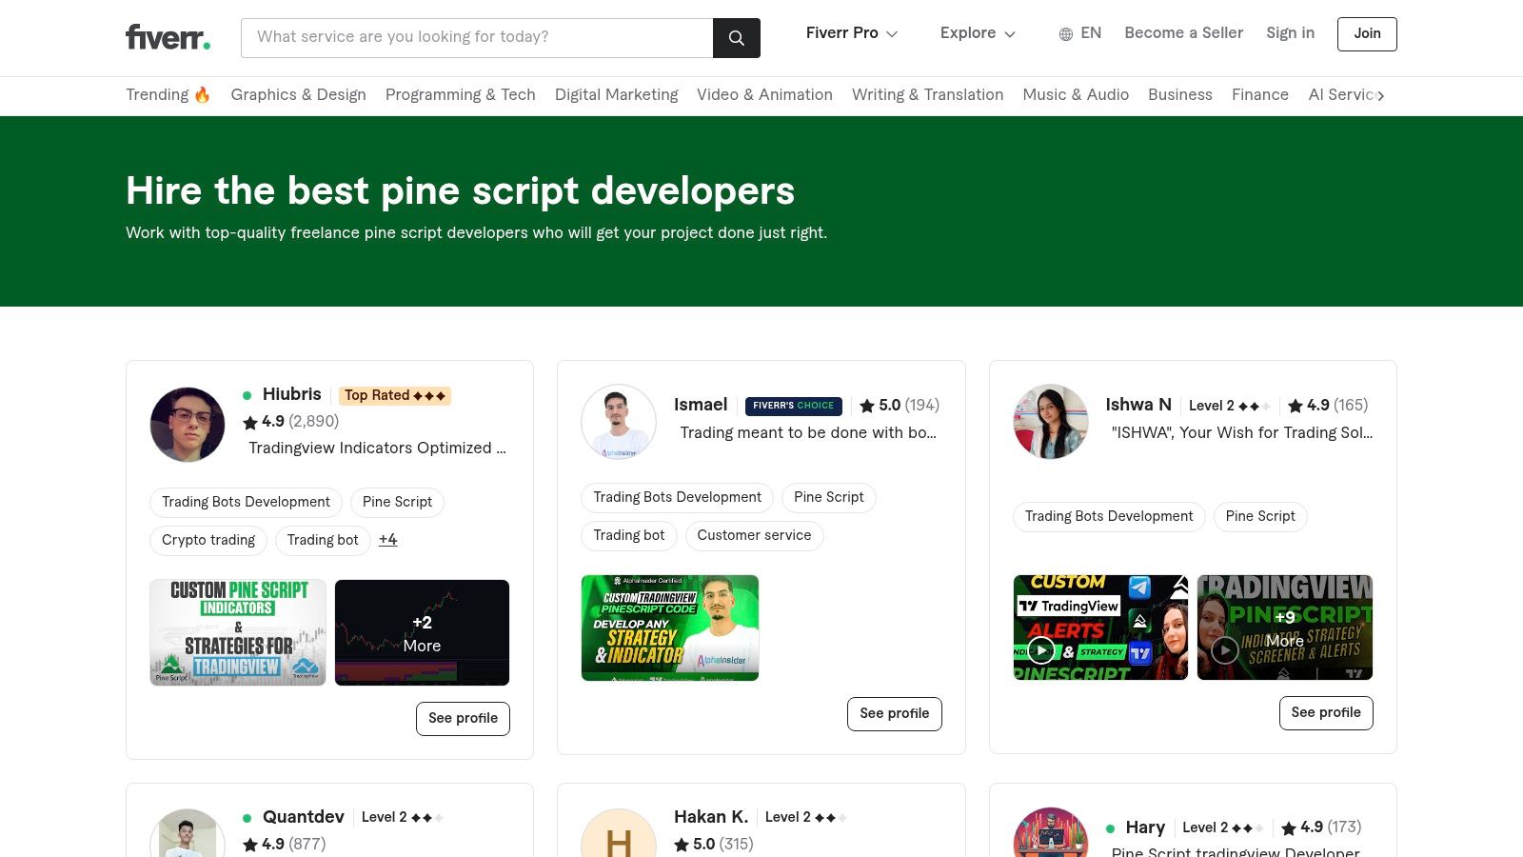Click the star rating icon beside Hiubris 4.9

(x=250, y=422)
